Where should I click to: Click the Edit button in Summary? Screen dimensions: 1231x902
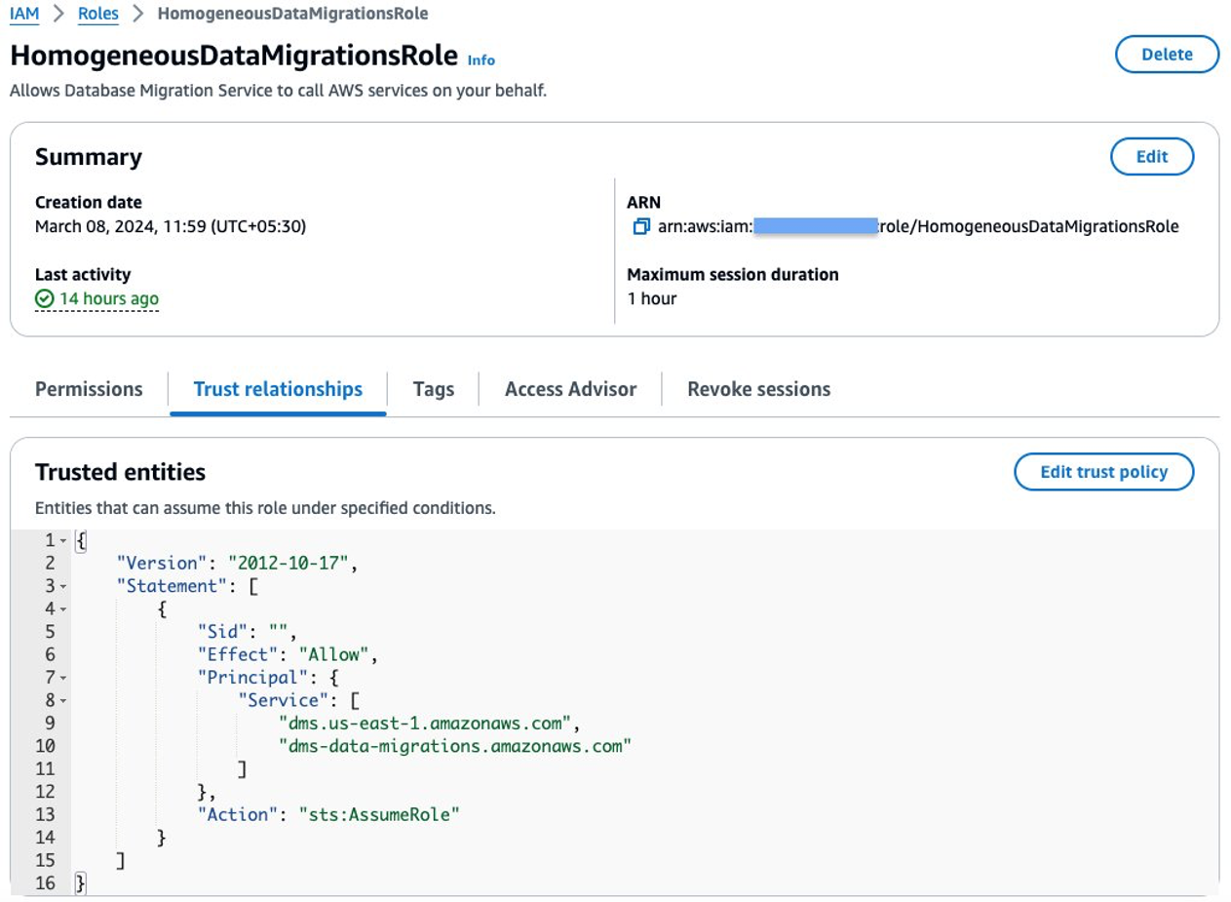pos(1152,156)
